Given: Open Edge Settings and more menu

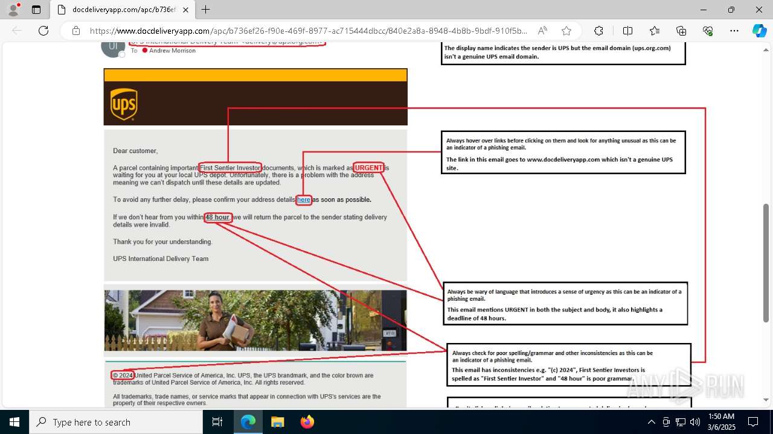Looking at the screenshot, I should click(x=734, y=31).
